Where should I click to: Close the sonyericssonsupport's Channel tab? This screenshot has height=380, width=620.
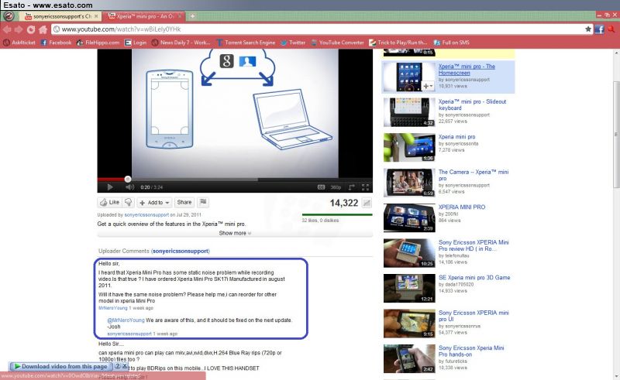tap(96, 16)
